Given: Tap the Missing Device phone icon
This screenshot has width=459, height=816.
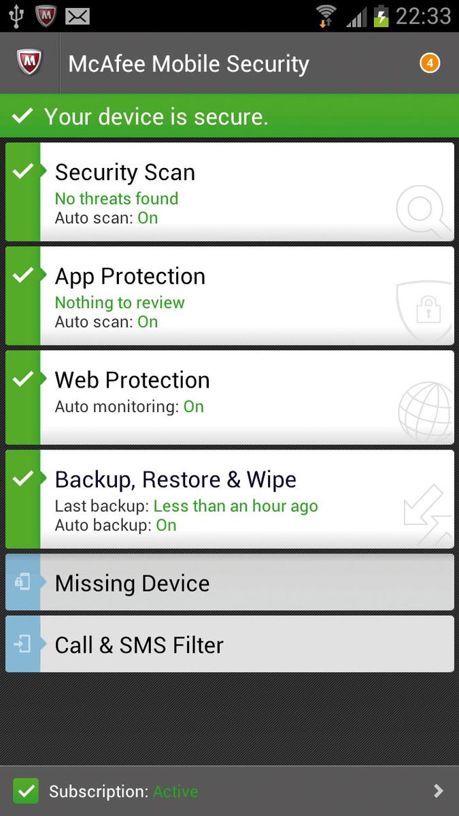Looking at the screenshot, I should pos(22,583).
